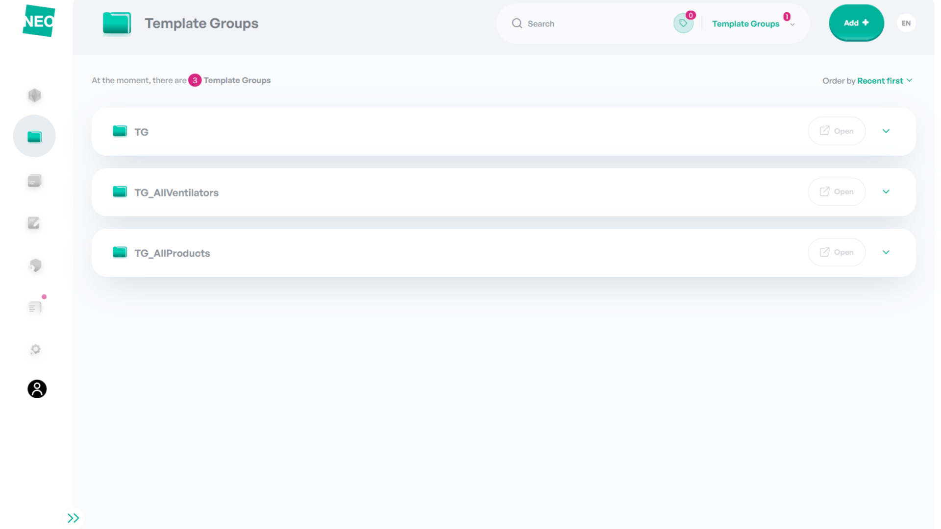Open the stacked cards sidebar icon
This screenshot has height=529, width=941.
coord(34,181)
